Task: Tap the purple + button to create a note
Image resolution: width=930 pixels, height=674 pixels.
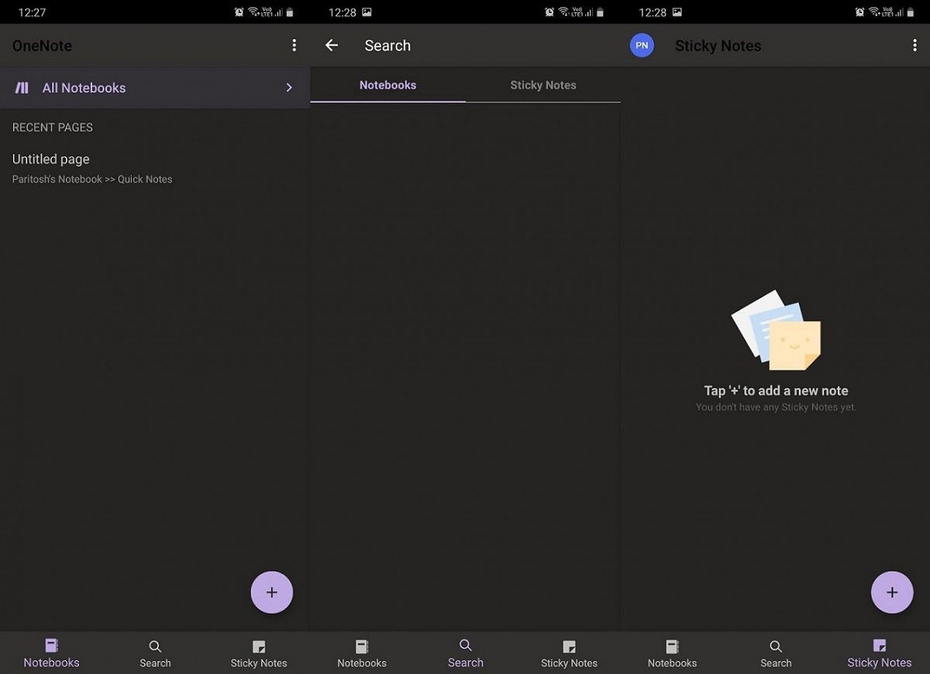Action: tap(272, 592)
